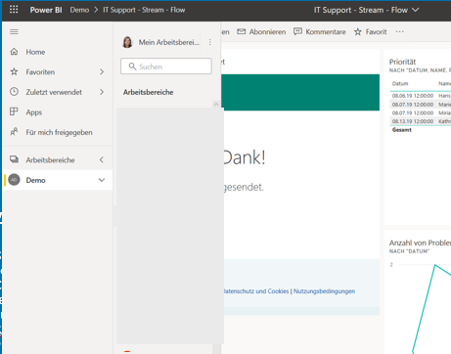Open the Nutzungsbedingungen link
451x354 pixels.
click(324, 291)
